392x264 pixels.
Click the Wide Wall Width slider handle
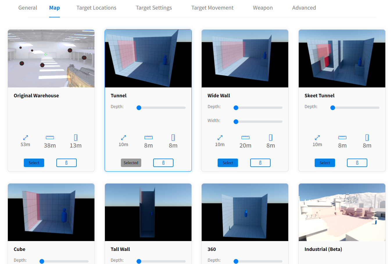236,122
